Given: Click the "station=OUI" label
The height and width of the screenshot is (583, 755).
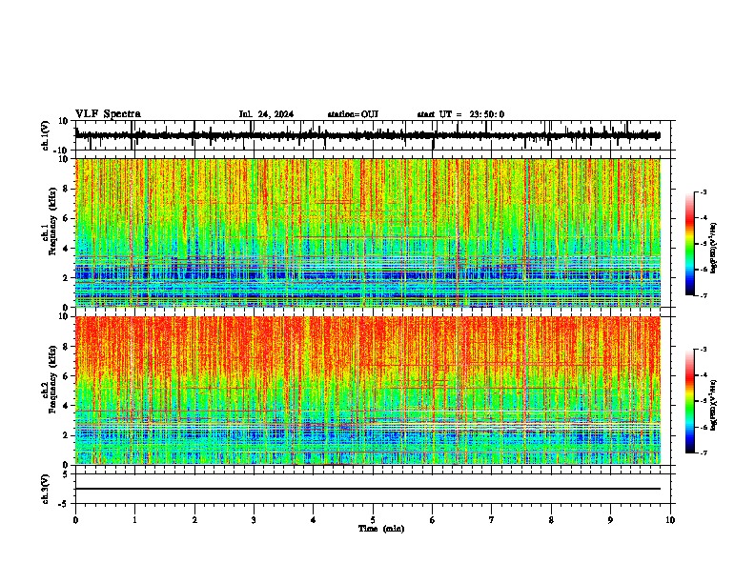Looking at the screenshot, I should pos(353,114).
